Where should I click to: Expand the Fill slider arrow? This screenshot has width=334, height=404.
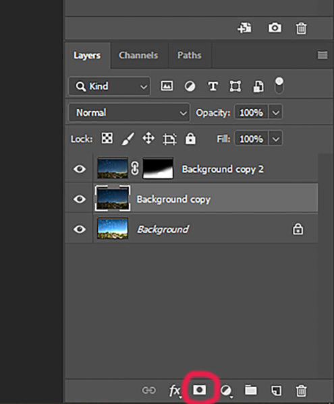[276, 139]
